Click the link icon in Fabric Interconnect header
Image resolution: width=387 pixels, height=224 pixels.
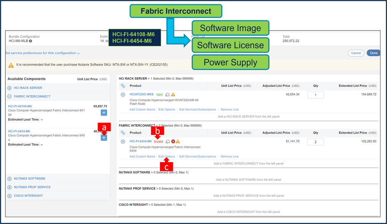[x=123, y=133]
